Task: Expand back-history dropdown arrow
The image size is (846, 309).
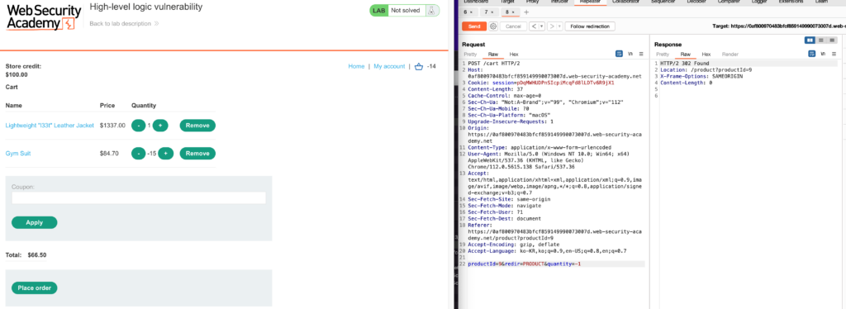Action: click(x=541, y=26)
